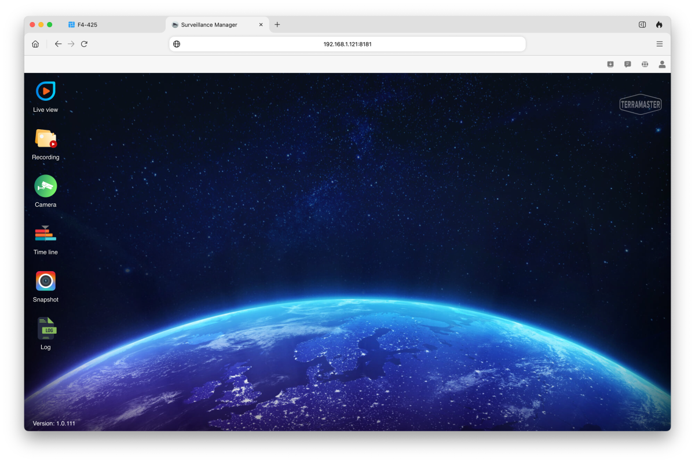The width and height of the screenshot is (695, 463).
Task: Open the Recording app icon
Action: [x=46, y=138]
